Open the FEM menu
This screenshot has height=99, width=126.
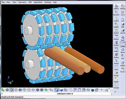tap(30, 2)
